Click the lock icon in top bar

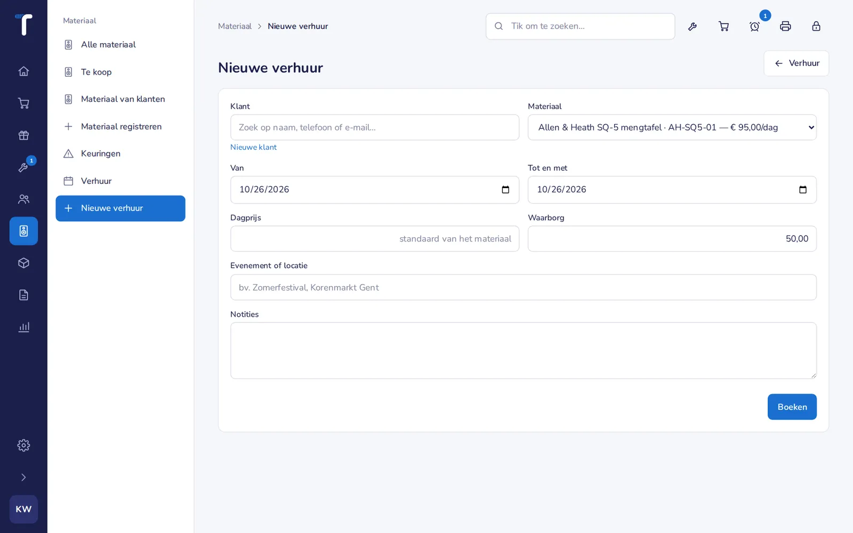[x=816, y=26]
